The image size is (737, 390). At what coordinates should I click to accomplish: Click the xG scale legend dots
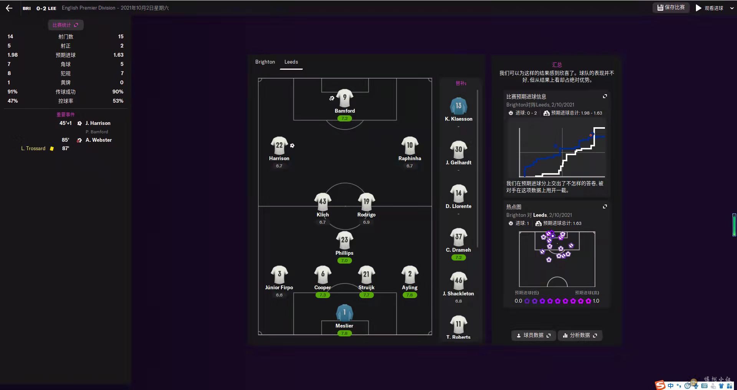tap(557, 301)
